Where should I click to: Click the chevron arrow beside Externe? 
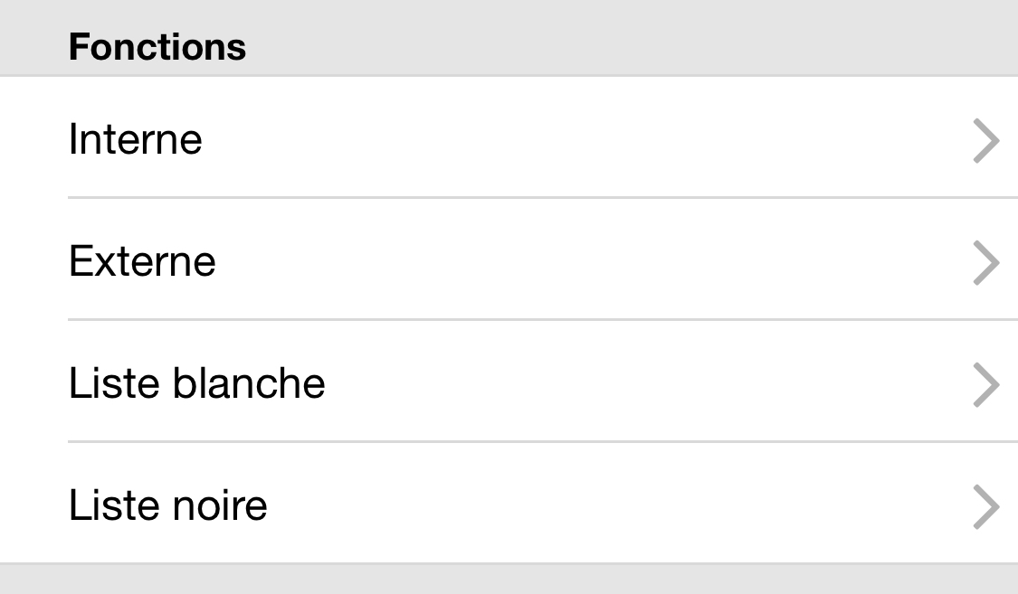(985, 263)
